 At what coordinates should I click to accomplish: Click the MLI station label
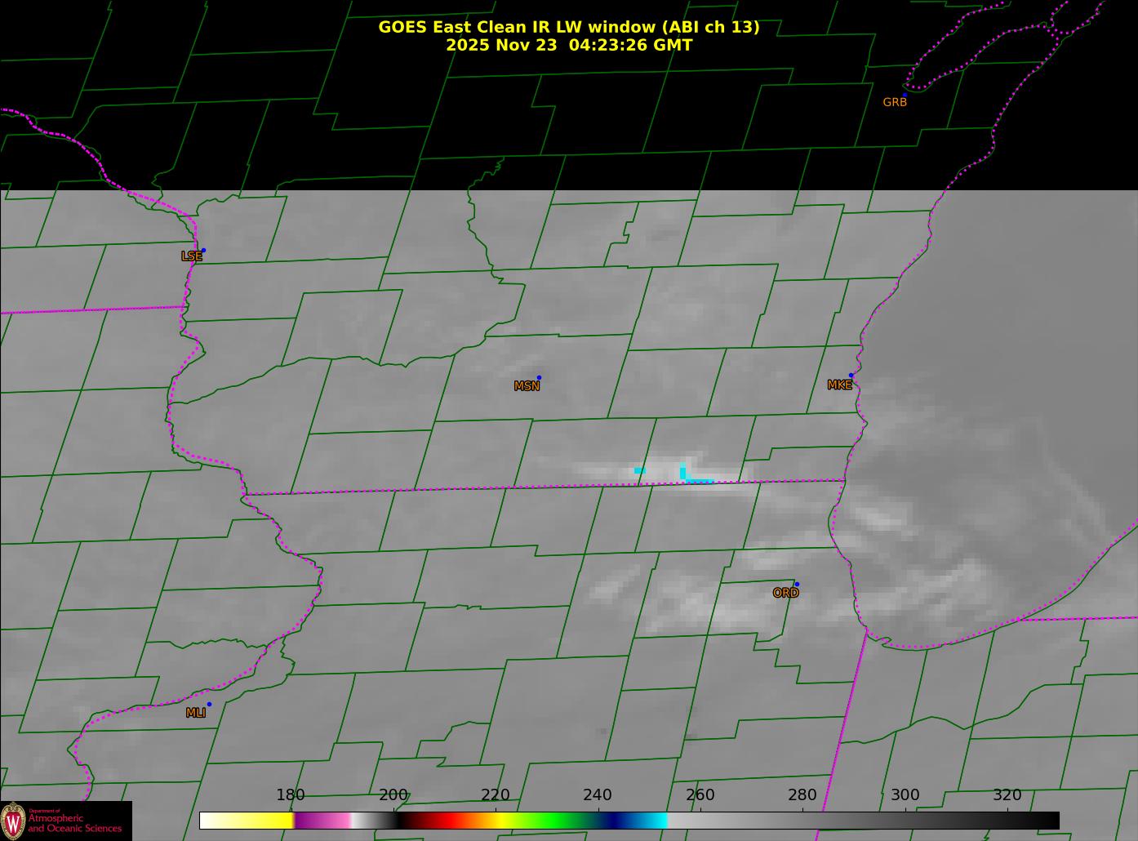tap(196, 713)
